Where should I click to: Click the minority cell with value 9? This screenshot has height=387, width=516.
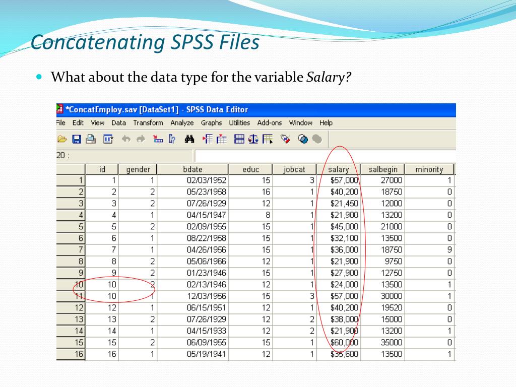point(429,250)
